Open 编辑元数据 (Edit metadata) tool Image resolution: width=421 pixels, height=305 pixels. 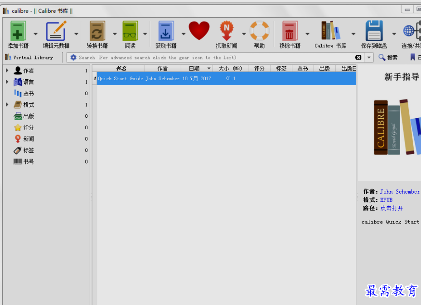pos(56,31)
